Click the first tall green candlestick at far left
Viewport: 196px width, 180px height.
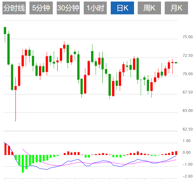[x=5, y=30]
